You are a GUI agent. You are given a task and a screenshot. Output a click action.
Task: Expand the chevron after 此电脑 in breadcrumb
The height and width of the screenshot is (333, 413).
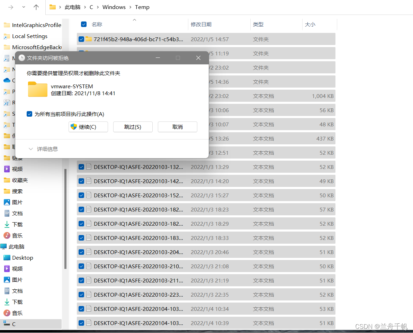pyautogui.click(x=85, y=7)
